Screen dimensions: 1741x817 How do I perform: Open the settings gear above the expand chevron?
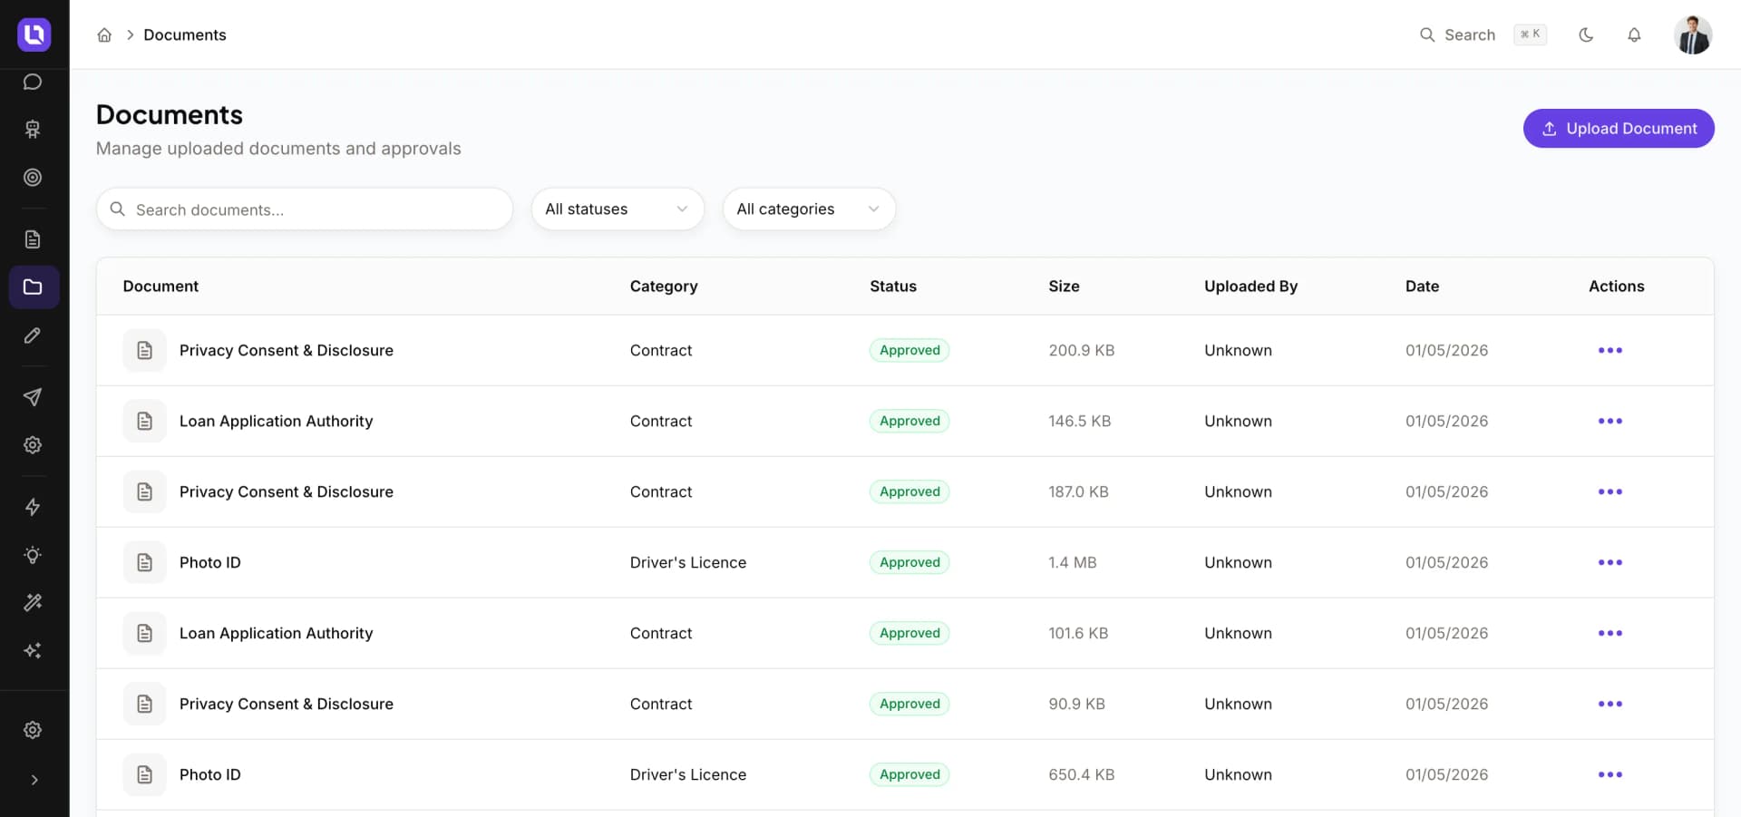33,730
